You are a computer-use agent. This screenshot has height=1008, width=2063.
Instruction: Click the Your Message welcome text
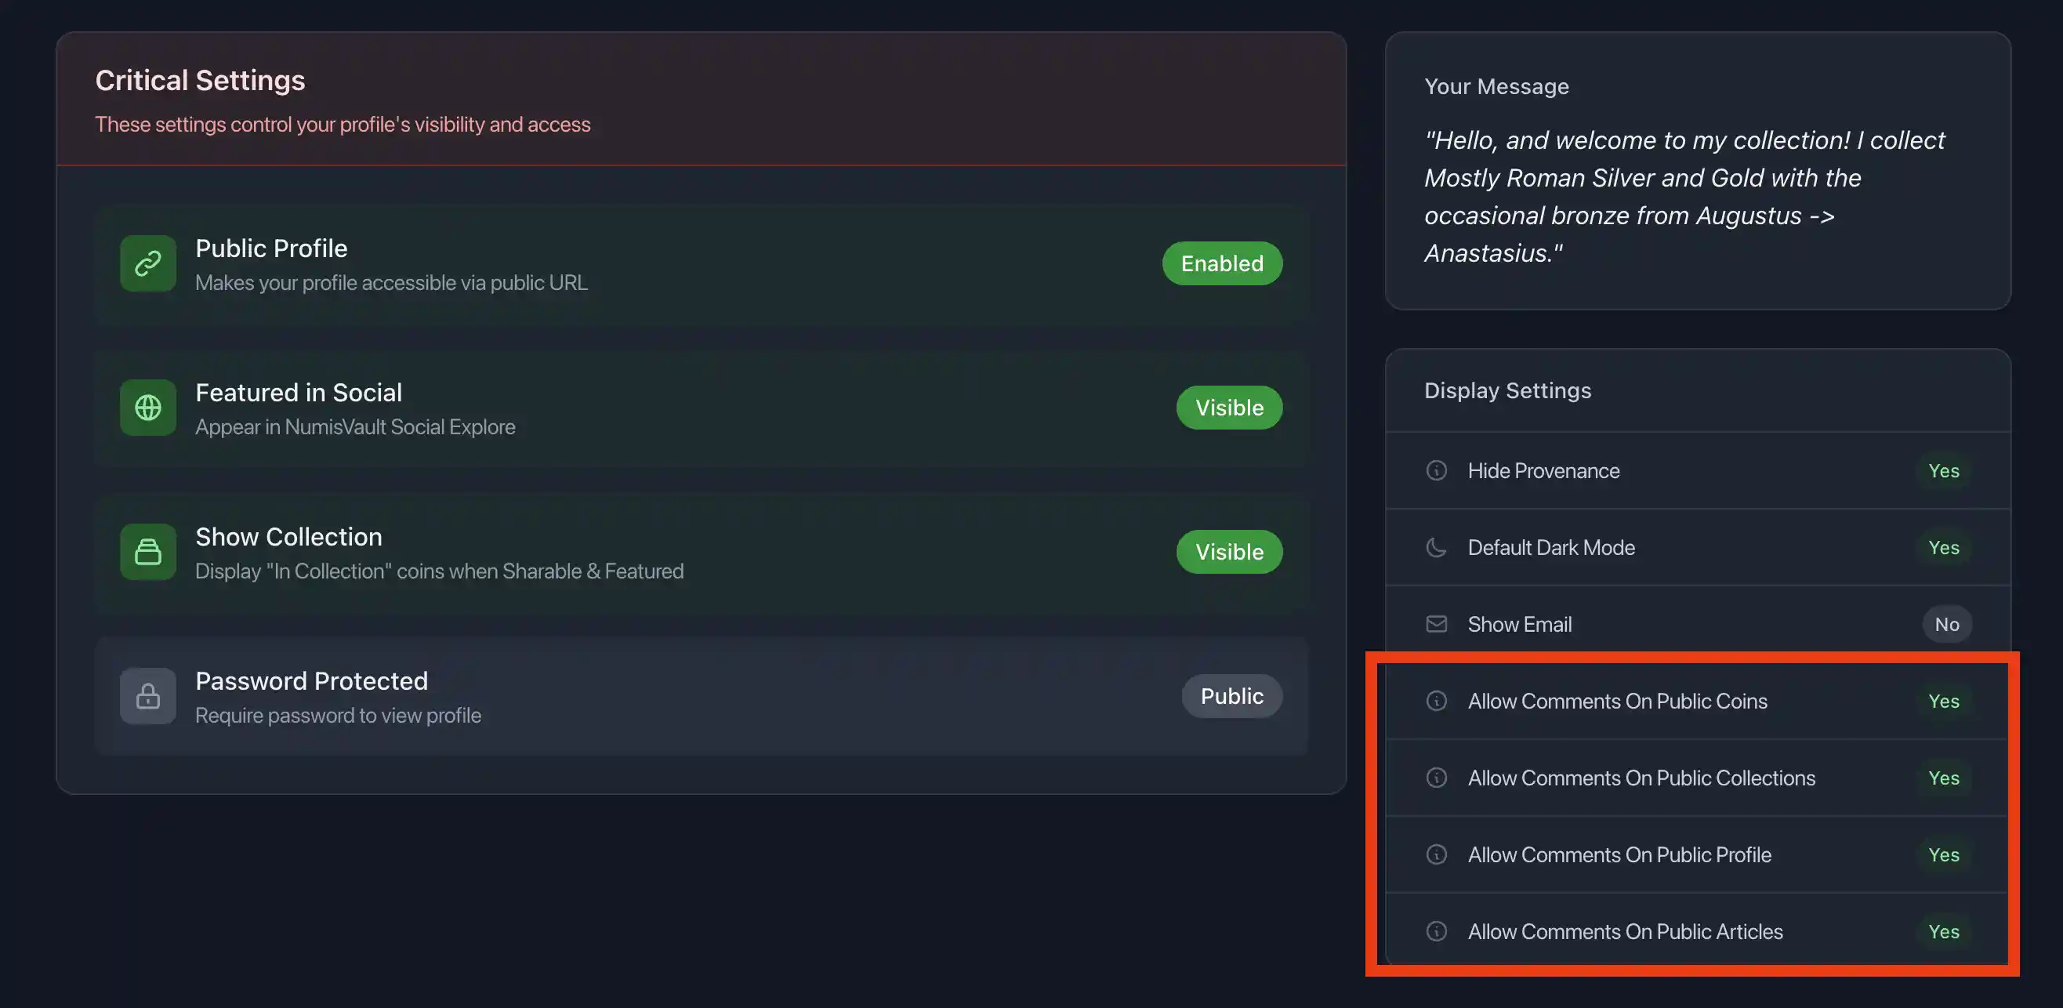pyautogui.click(x=1684, y=196)
